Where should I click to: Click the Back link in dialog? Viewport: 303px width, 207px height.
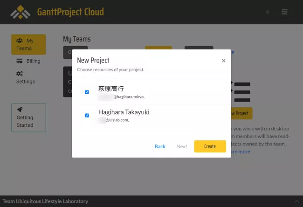[160, 146]
